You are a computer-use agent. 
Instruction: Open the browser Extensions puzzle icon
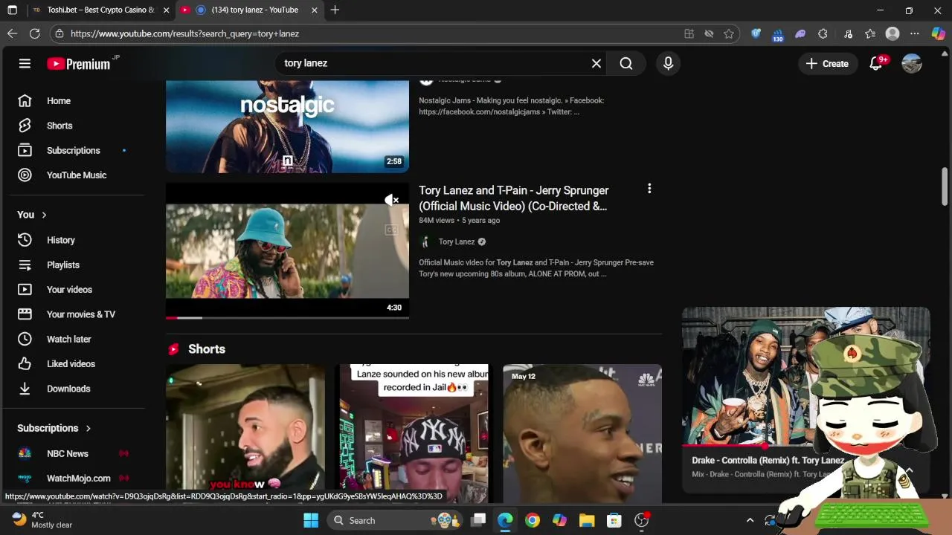tap(823, 33)
